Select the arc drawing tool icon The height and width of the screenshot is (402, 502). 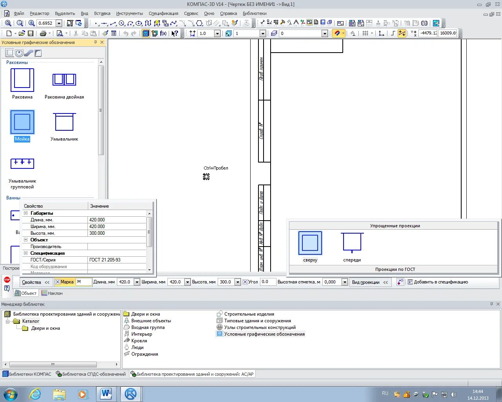tap(130, 23)
